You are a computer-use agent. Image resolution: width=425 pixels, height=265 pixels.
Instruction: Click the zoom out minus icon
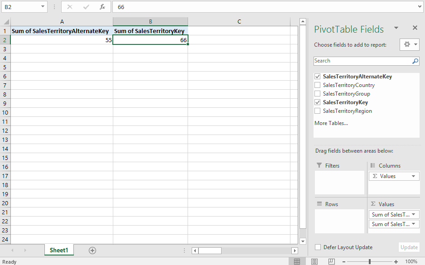pyautogui.click(x=344, y=262)
